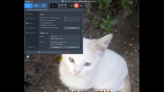Pause the Bandicam recording
The height and width of the screenshot is (92, 164).
71,6
